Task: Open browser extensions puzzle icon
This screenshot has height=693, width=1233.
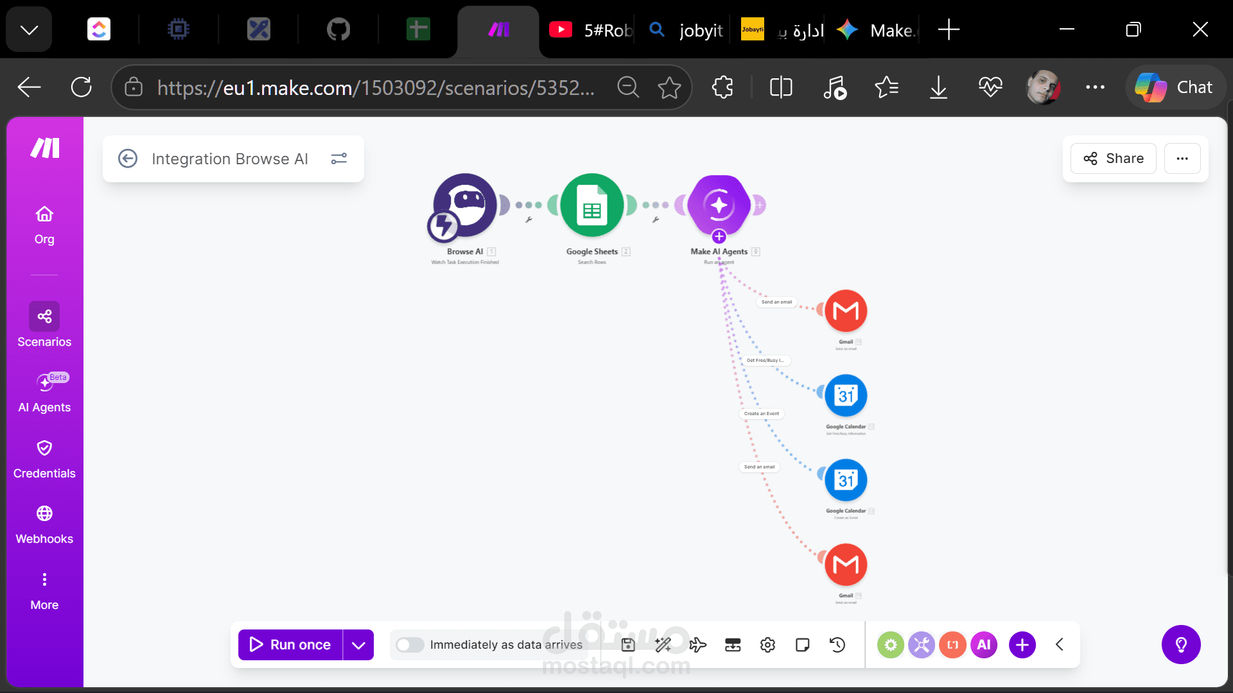Action: 722,87
